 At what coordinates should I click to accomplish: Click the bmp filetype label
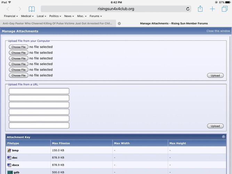[x=15, y=150]
